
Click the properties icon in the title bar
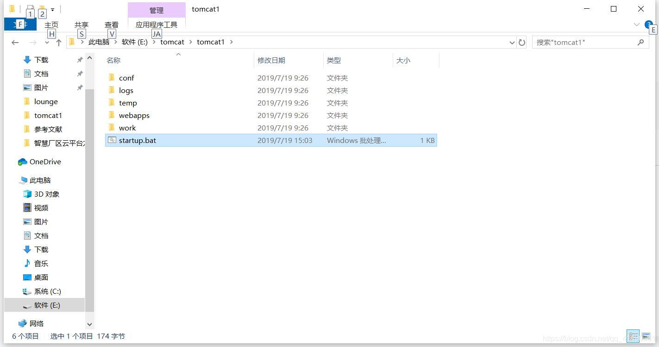point(30,8)
